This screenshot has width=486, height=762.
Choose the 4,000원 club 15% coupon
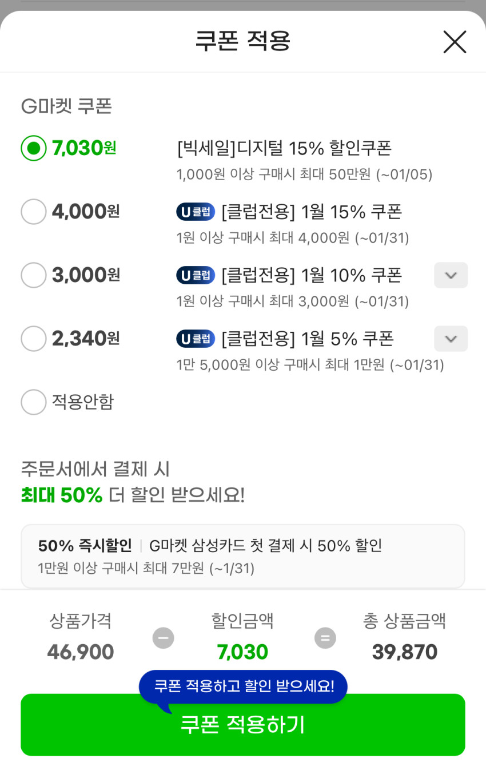click(34, 212)
